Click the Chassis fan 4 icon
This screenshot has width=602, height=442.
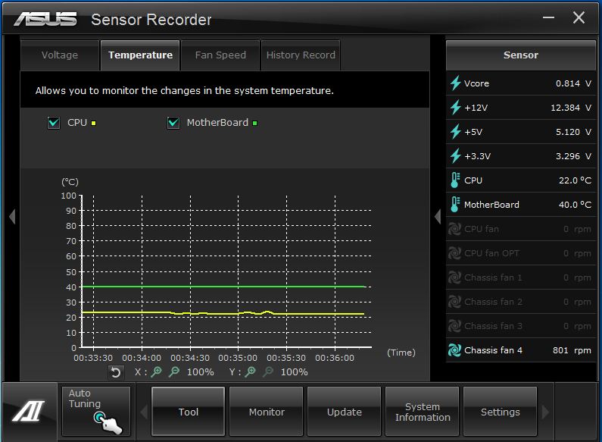(455, 350)
